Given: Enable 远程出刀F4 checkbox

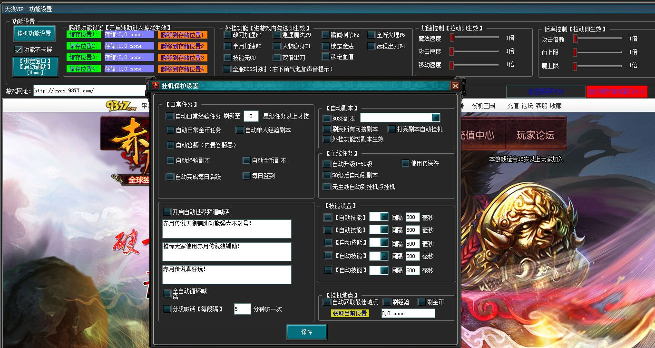Looking at the screenshot, I should click(371, 46).
